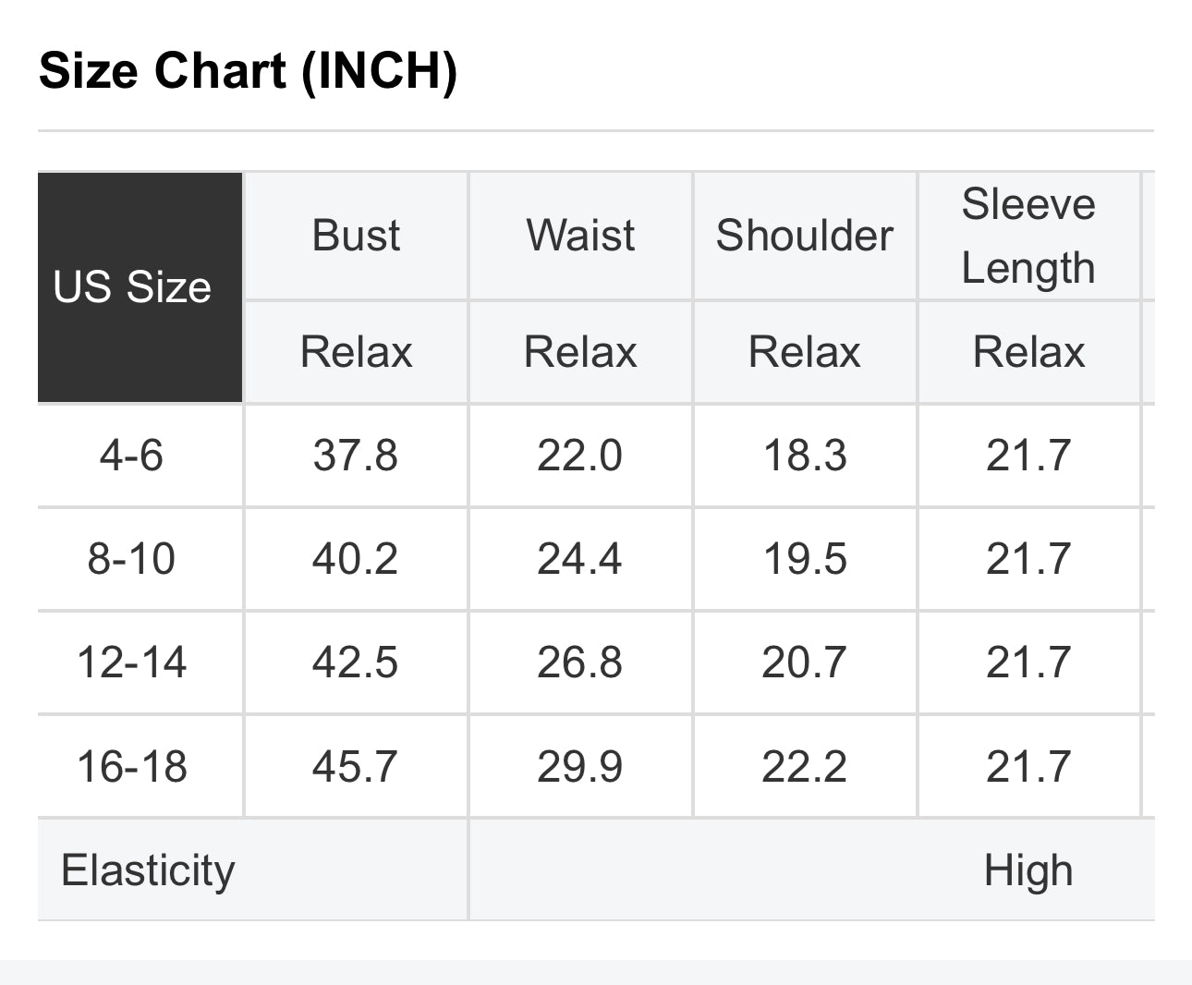This screenshot has height=985, width=1192.
Task: Select the US Size header cell
Action: (132, 286)
